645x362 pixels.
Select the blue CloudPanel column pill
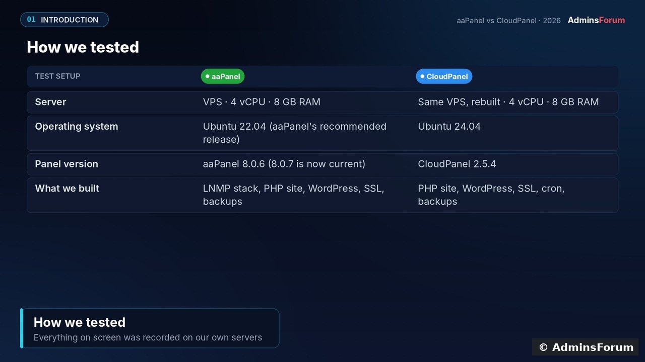click(444, 76)
